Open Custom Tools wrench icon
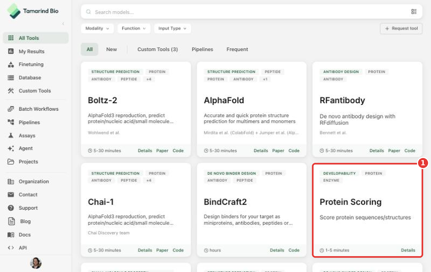This screenshot has height=272, width=431. pos(11,91)
